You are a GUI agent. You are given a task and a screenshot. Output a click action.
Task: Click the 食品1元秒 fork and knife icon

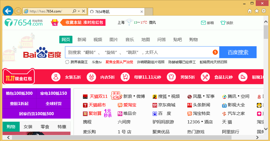205,77
